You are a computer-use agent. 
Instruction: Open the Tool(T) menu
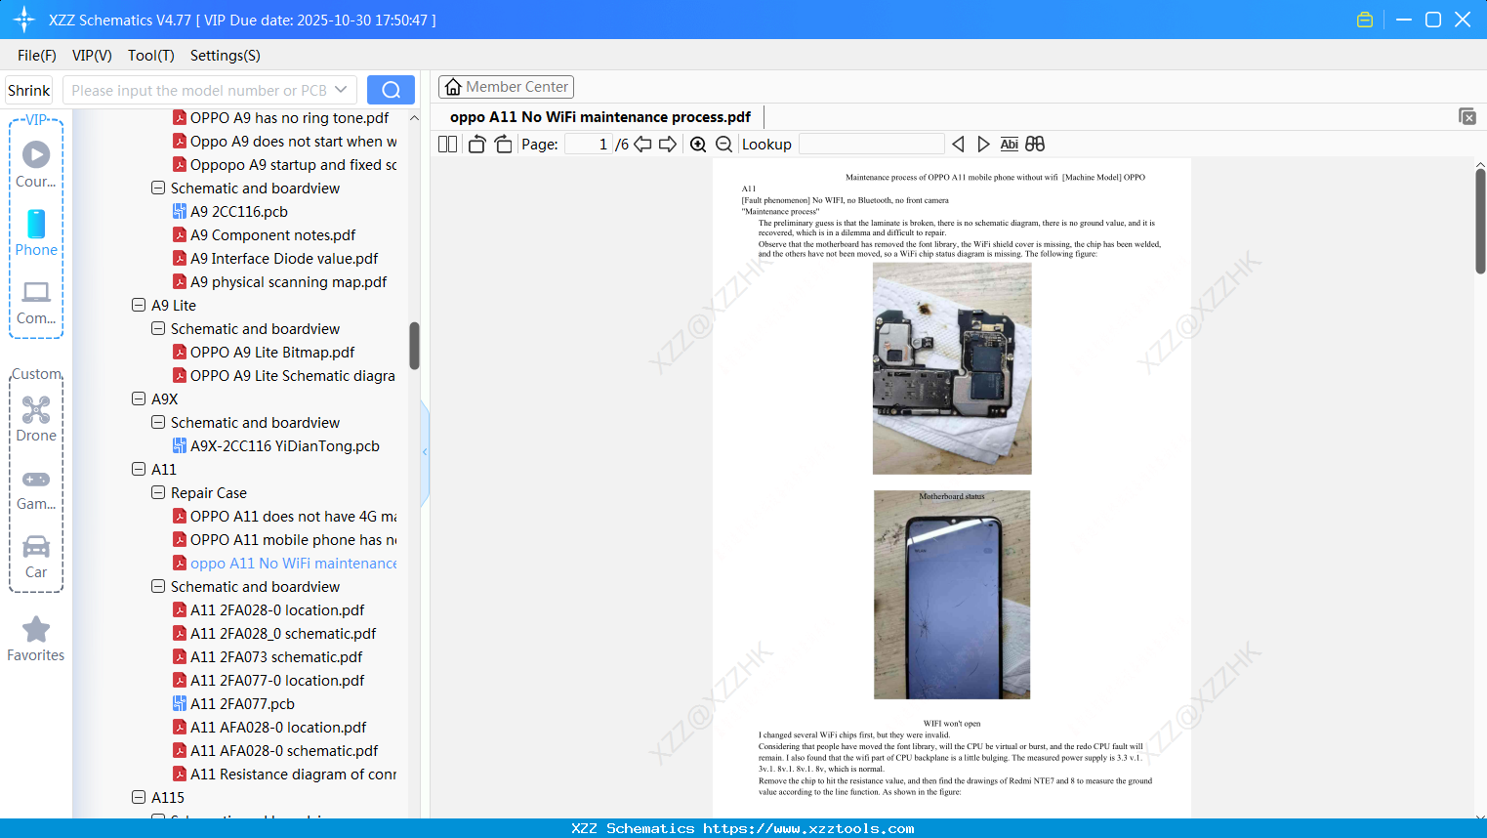pyautogui.click(x=151, y=56)
